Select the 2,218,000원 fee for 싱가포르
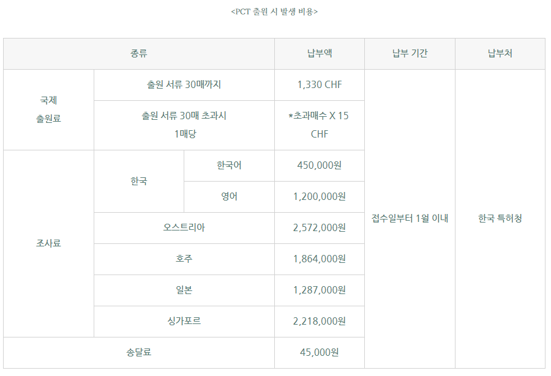 320,322
